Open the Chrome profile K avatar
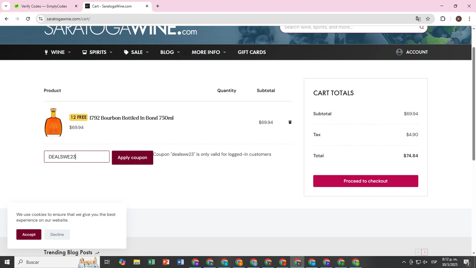Image resolution: width=476 pixels, height=268 pixels. click(x=459, y=19)
